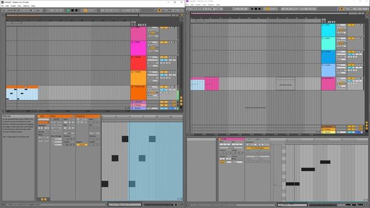Screen dimensions: 370x208
Task: Toggle track activator of 1 MIDI, right window
Action: 351,25
